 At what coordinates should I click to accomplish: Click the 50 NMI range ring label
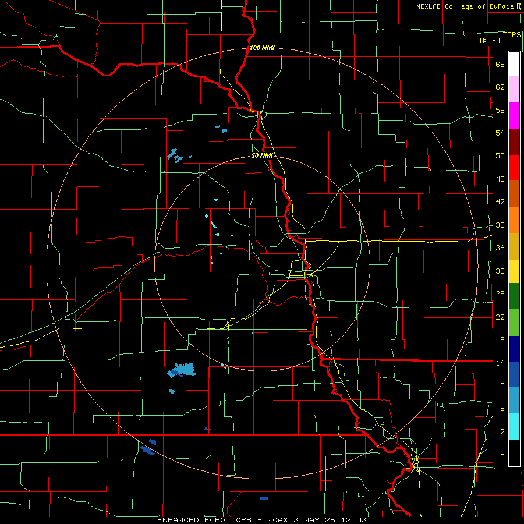point(262,155)
